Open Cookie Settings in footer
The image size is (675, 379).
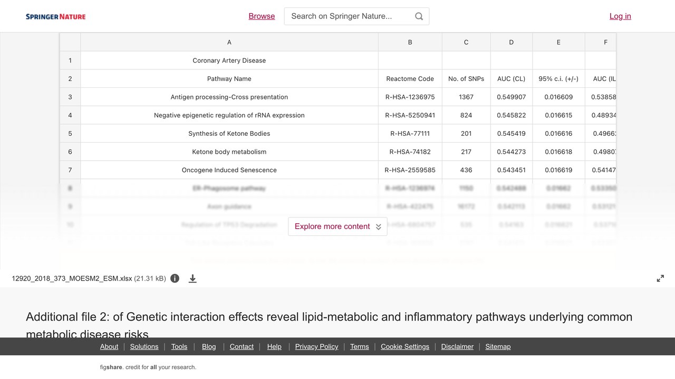(405, 346)
